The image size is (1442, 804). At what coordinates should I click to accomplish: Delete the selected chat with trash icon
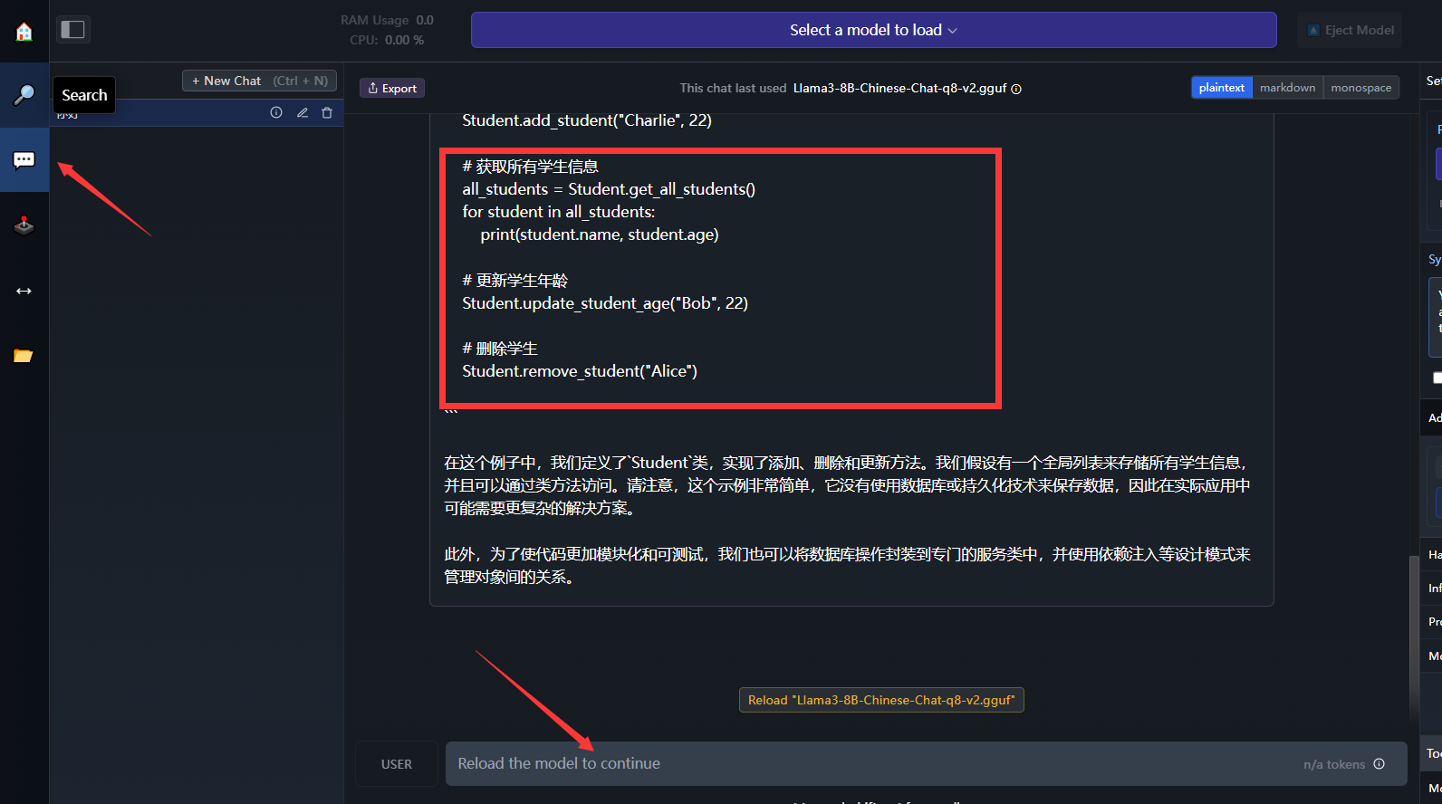[327, 112]
